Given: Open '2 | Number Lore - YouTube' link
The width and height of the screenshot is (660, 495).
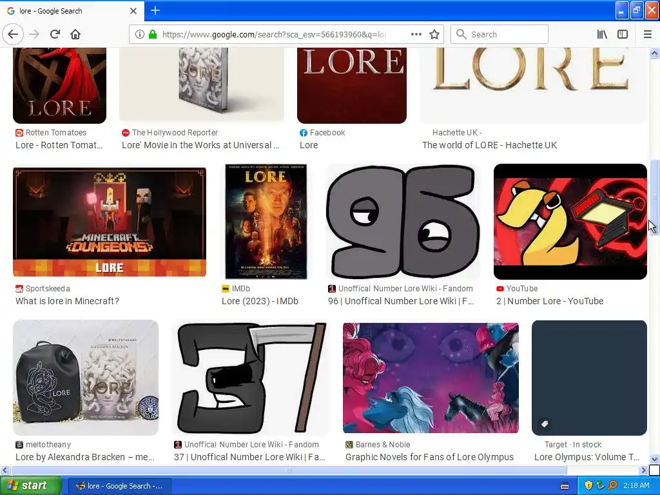Looking at the screenshot, I should (549, 301).
